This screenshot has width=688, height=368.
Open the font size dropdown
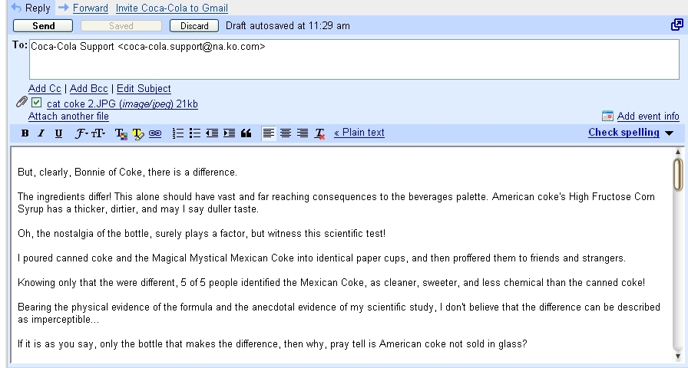pyautogui.click(x=98, y=133)
